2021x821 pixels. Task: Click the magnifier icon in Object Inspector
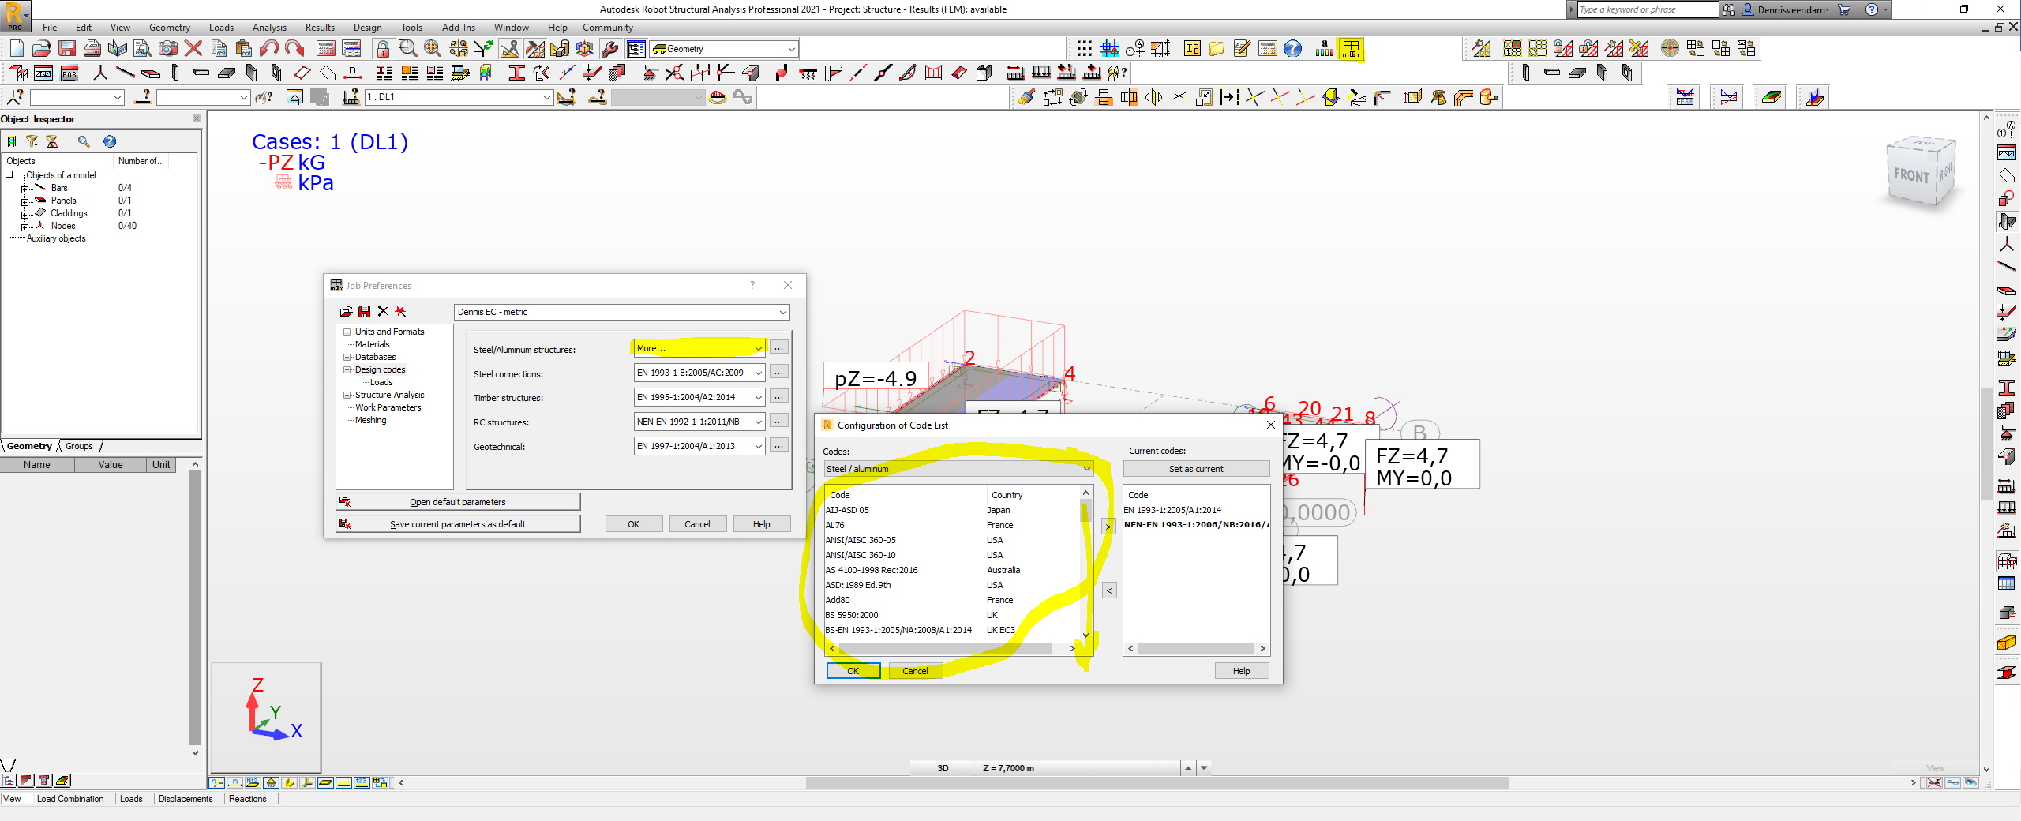click(x=84, y=141)
